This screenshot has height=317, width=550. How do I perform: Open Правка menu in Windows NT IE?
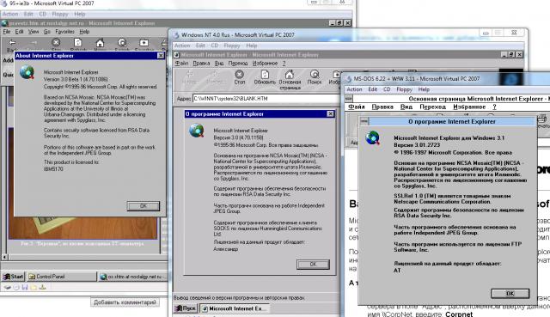point(201,64)
